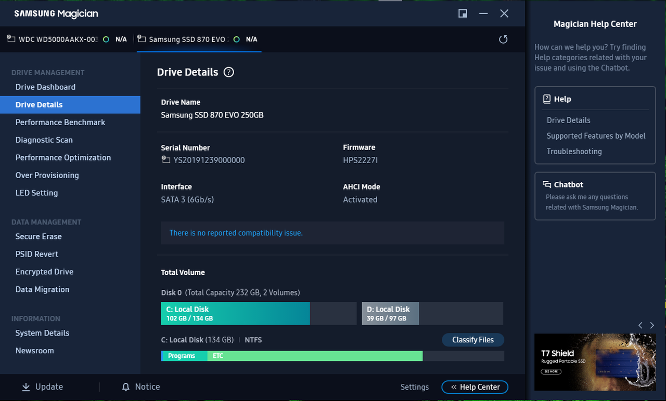Click the drive icon next to the serial number
This screenshot has width=666, height=401.
click(x=165, y=160)
